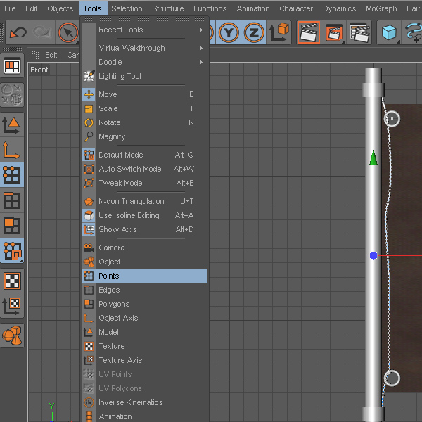Select Object Axis mode in sidebar
Image resolution: width=422 pixels, height=422 pixels.
click(x=12, y=150)
